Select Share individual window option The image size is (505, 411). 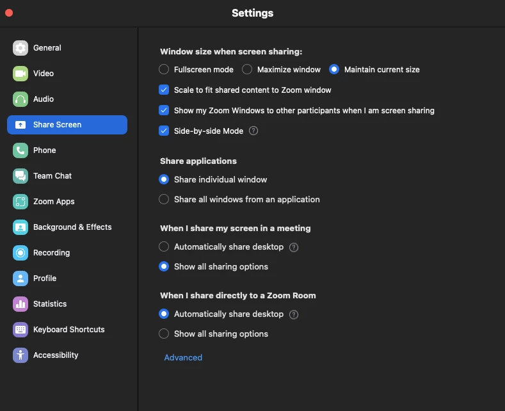point(164,179)
